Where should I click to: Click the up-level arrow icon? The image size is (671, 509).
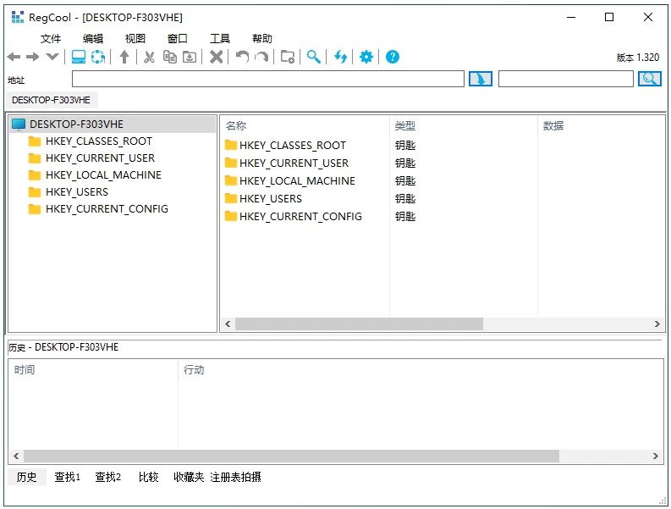pos(124,57)
